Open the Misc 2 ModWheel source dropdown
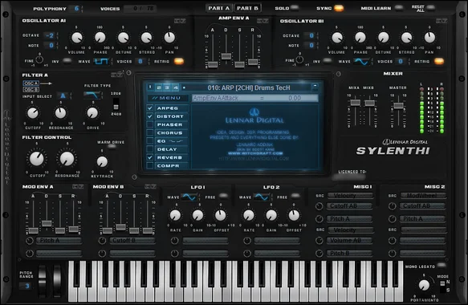The image size is (468, 305). pos(423,196)
